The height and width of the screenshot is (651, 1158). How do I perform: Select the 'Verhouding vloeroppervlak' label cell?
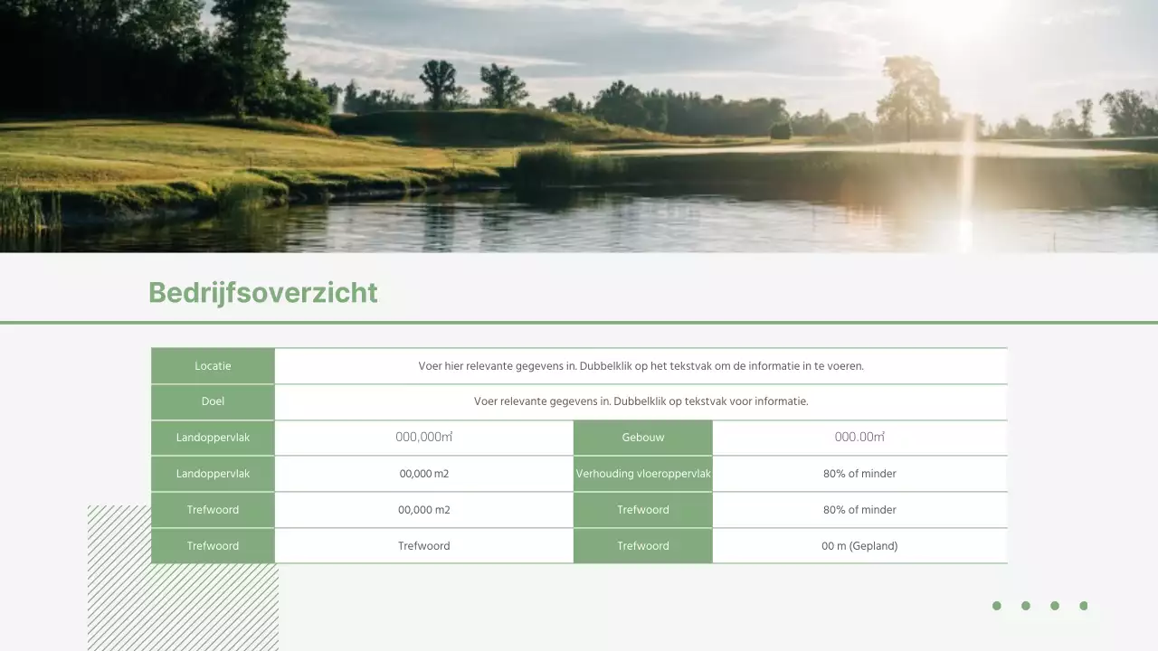coord(642,473)
